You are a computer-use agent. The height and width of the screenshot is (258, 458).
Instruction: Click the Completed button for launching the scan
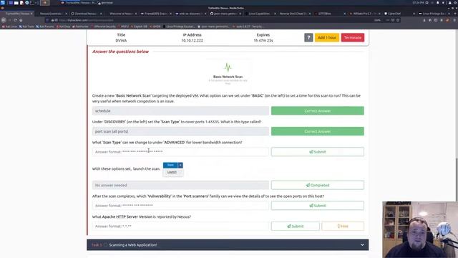pyautogui.click(x=318, y=185)
